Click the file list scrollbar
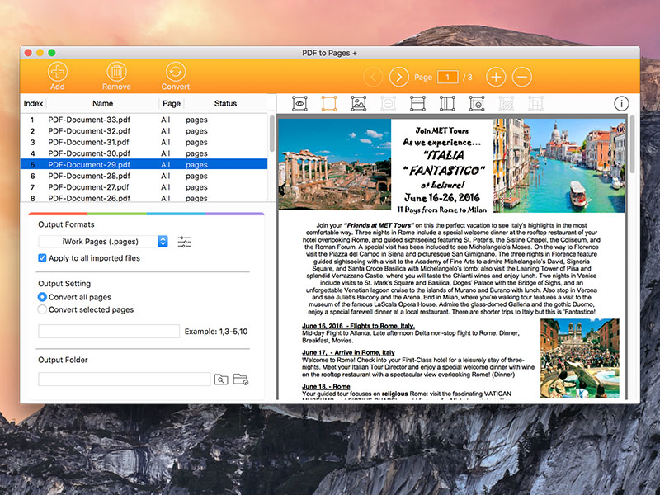This screenshot has width=660, height=495. [272, 134]
